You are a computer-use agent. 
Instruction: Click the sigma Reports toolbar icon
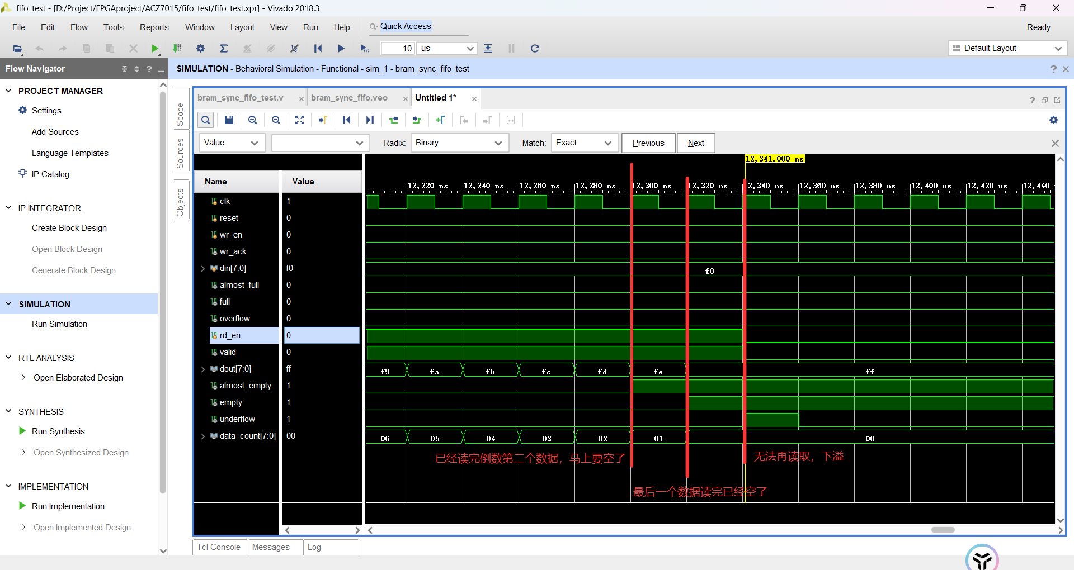224,49
